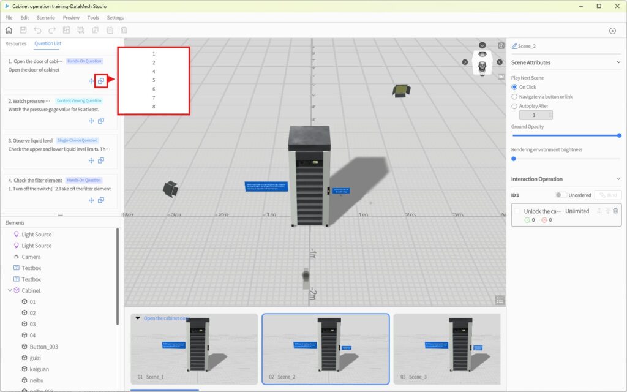The height and width of the screenshot is (392, 627).
Task: Collapse the Scene Attributes section
Action: (618, 62)
